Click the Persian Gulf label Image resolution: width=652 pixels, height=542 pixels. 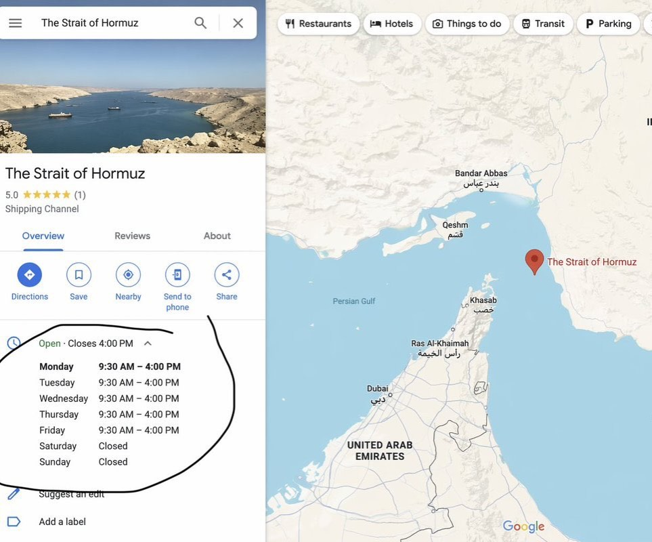click(x=354, y=301)
